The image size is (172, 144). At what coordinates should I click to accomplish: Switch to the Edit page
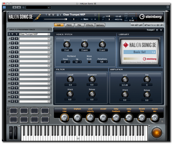point(59,25)
